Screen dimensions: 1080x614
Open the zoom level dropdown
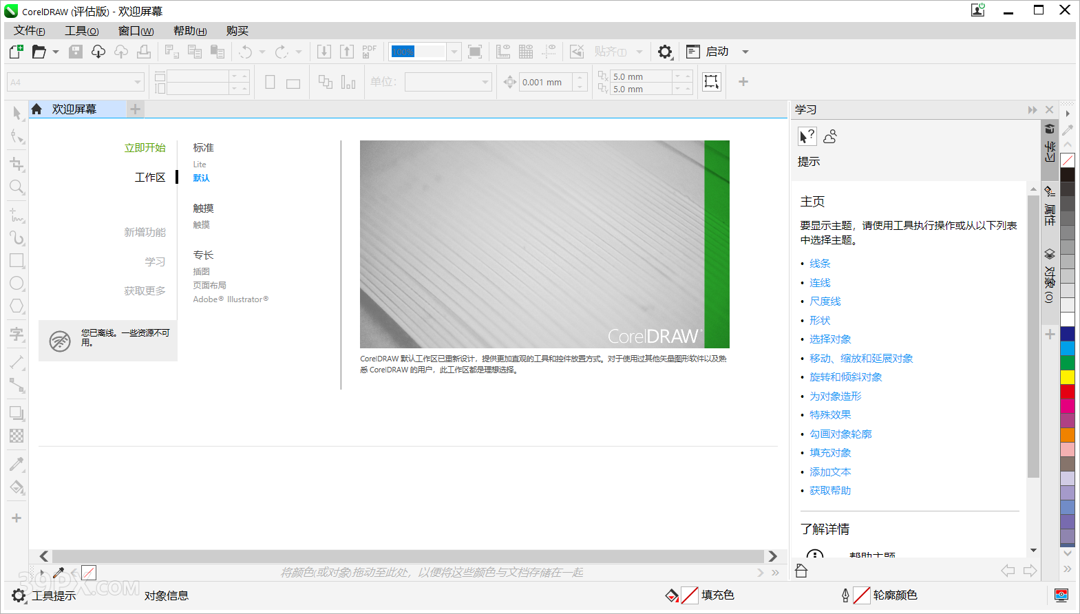coord(454,52)
